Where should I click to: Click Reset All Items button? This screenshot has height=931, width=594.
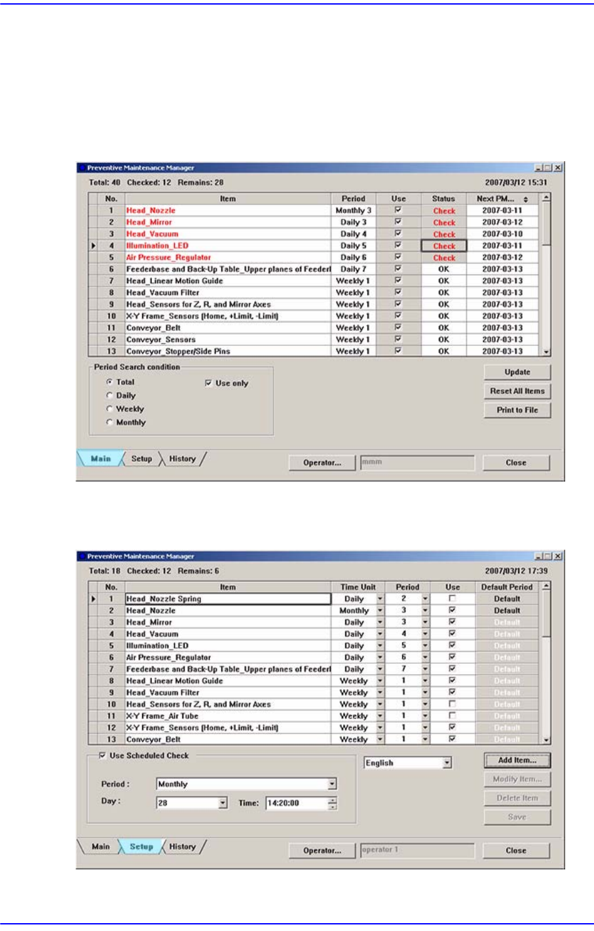(517, 391)
